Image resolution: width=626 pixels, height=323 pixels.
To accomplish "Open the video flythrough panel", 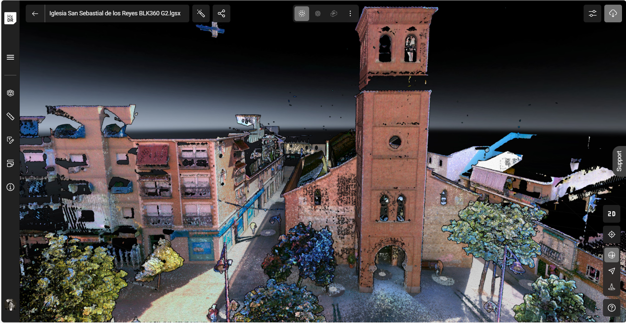I will [10, 163].
